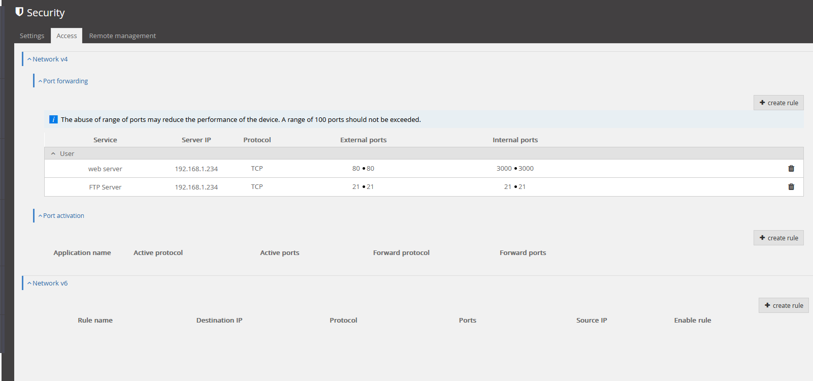
Task: Collapse the Port activation section
Action: coord(61,216)
